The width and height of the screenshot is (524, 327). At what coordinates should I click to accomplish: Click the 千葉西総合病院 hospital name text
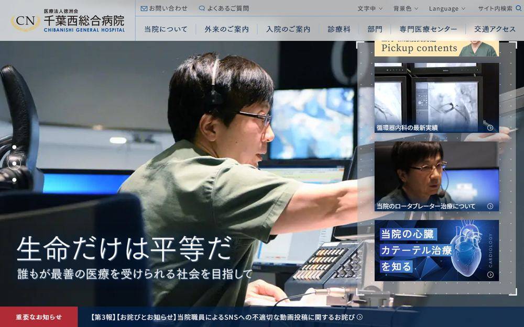click(84, 21)
